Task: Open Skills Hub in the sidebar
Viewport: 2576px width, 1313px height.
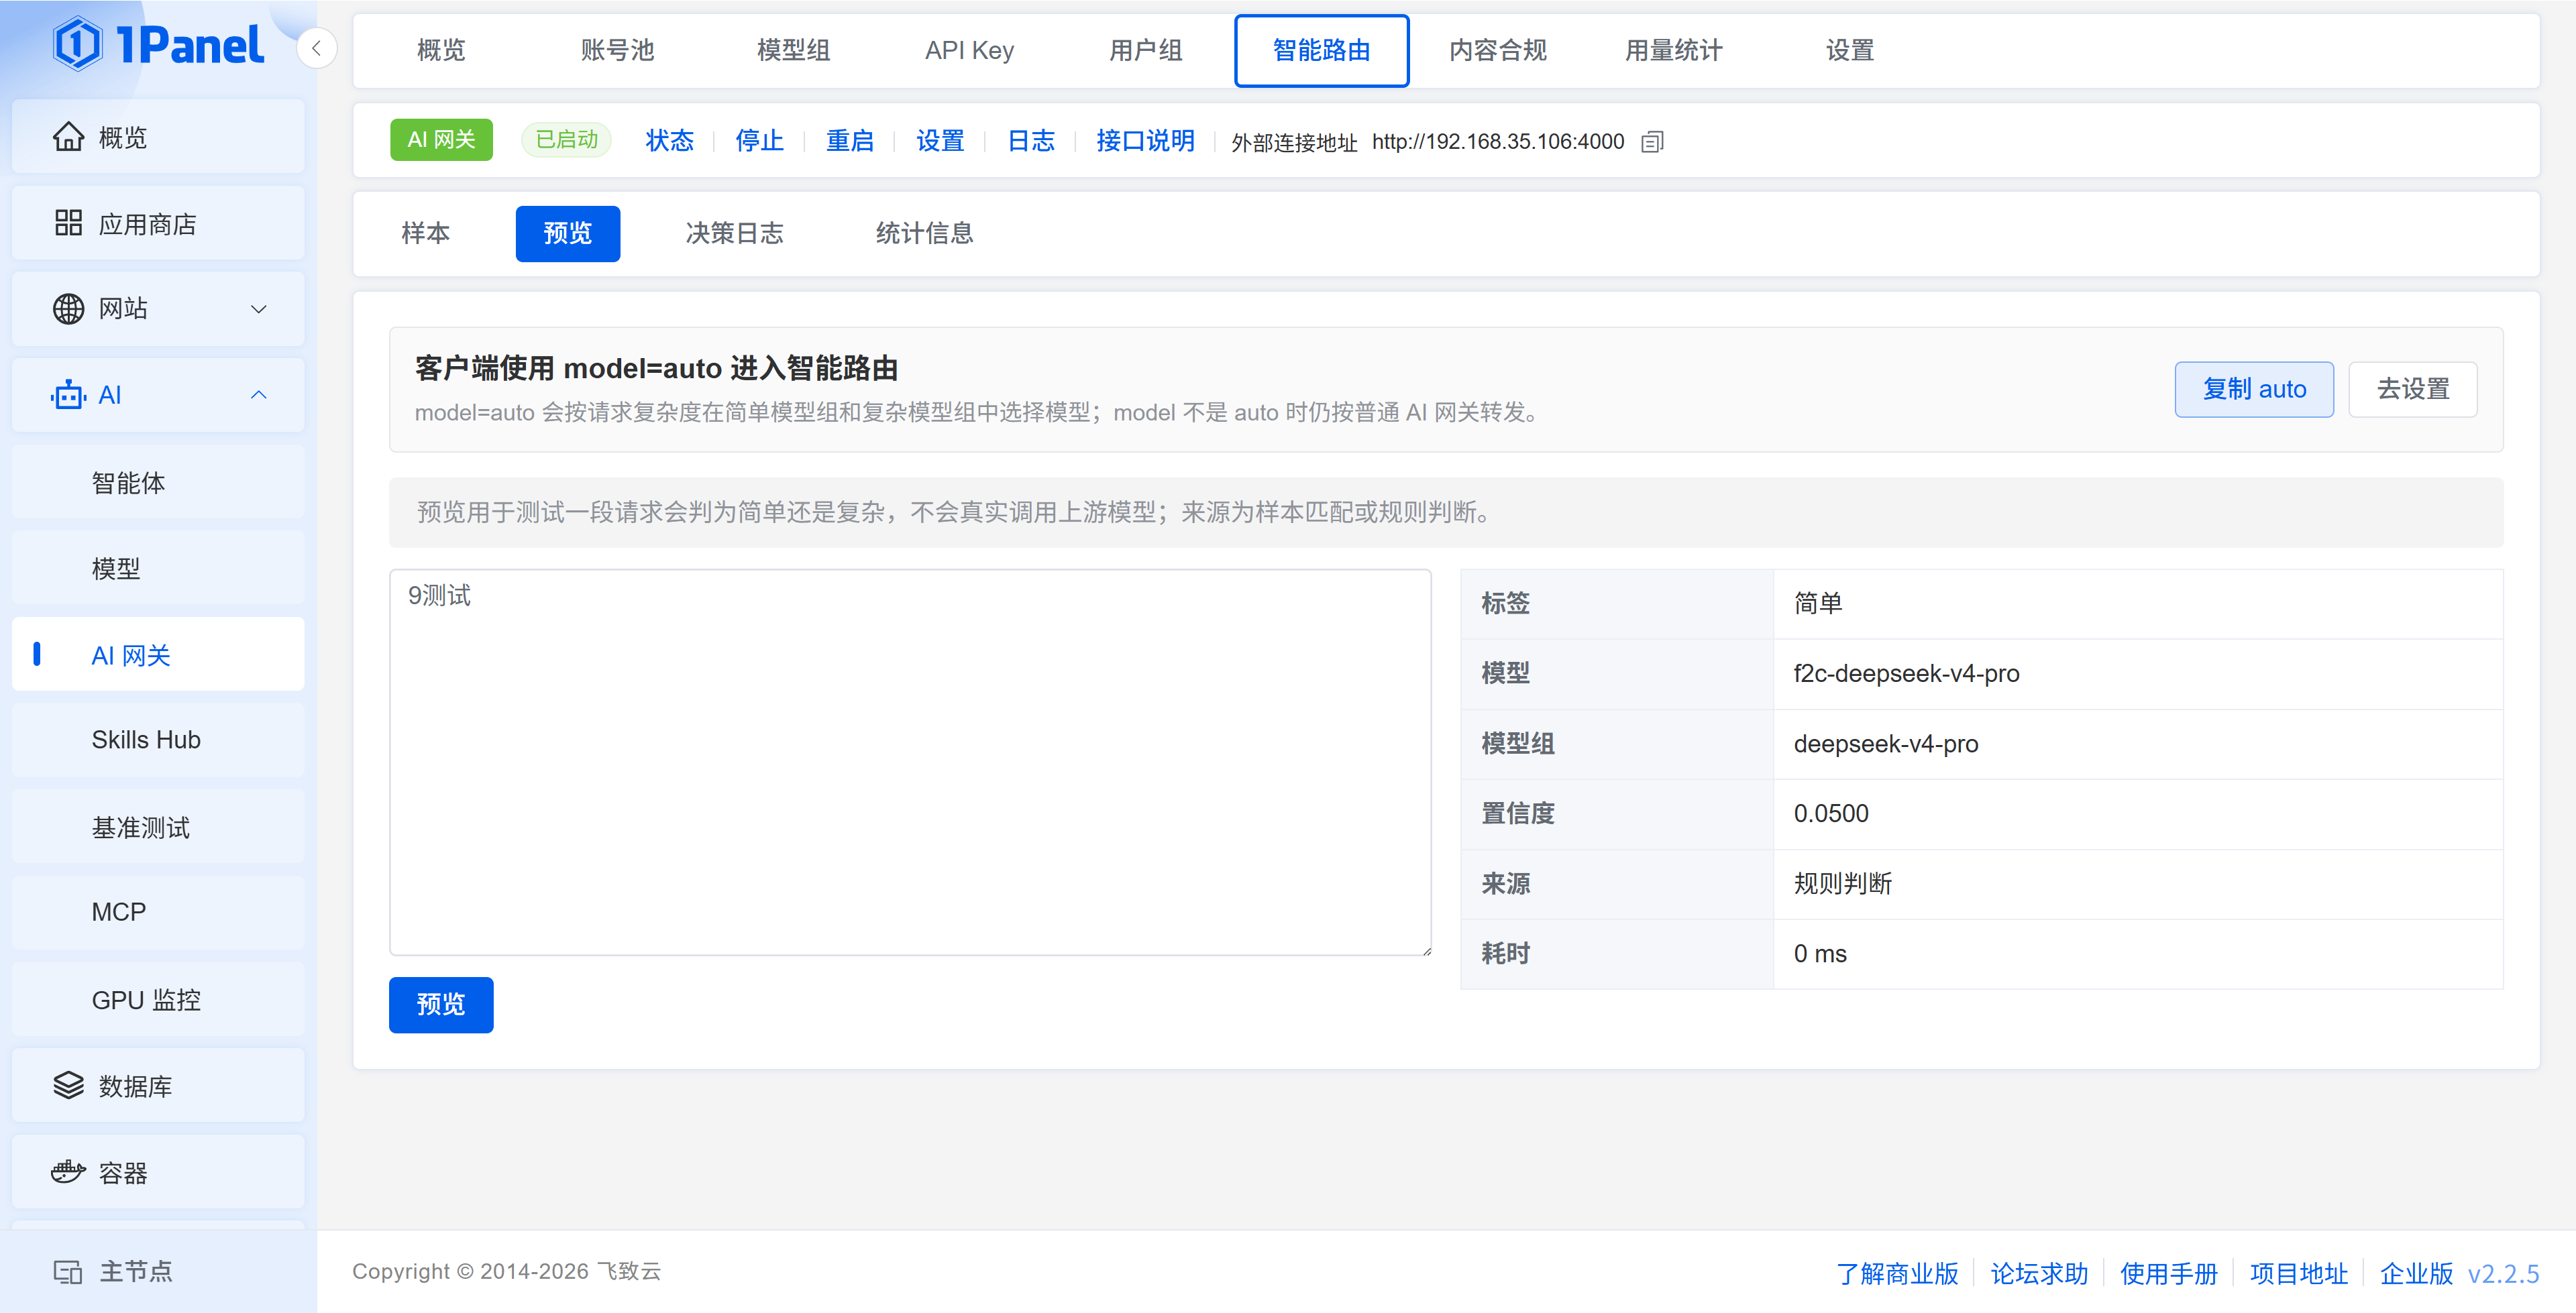Action: coord(158,740)
